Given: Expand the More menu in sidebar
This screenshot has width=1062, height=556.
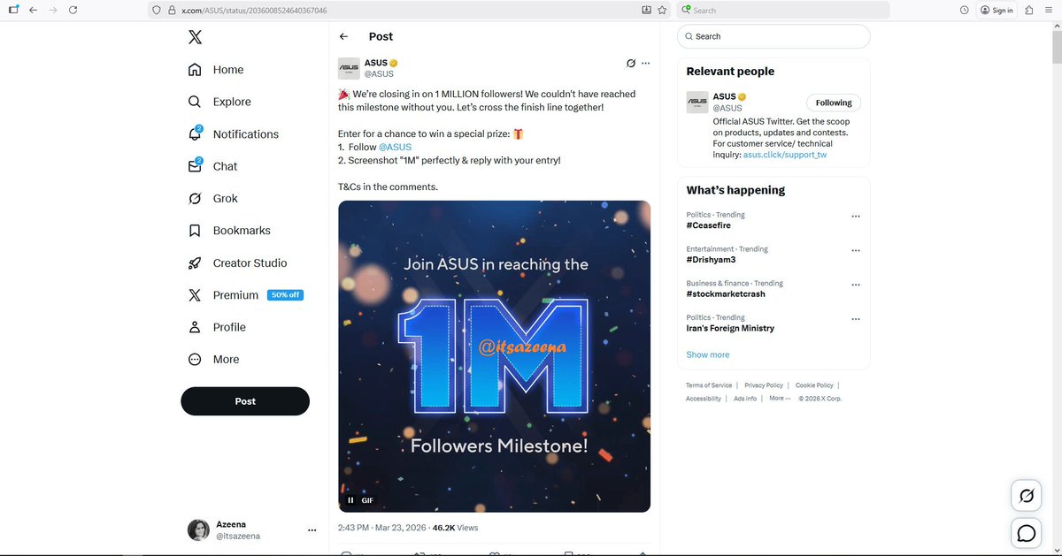Looking at the screenshot, I should tap(213, 359).
